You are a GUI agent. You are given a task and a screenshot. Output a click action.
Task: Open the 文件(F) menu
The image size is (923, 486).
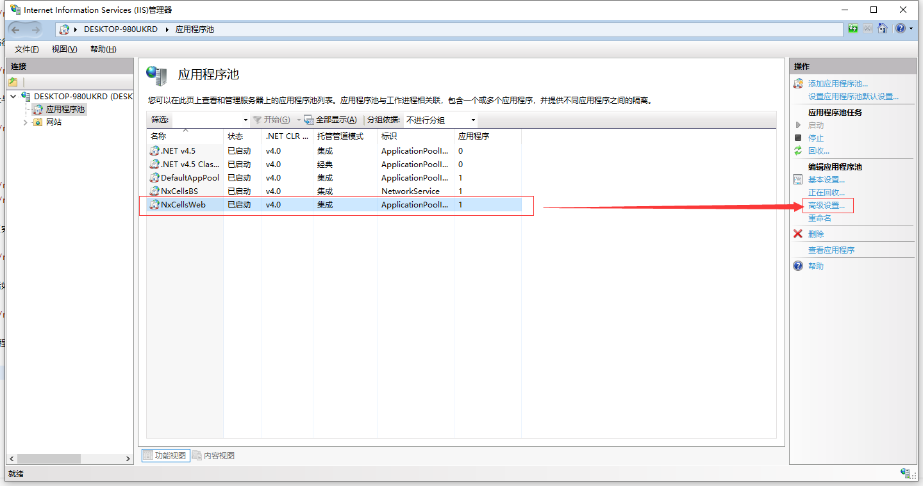pos(26,49)
